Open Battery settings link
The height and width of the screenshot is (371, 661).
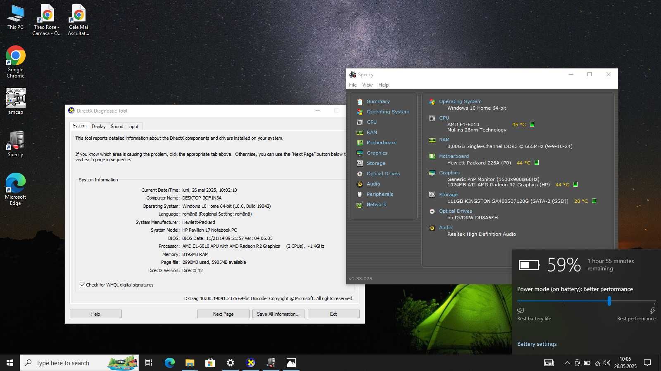tap(537, 344)
